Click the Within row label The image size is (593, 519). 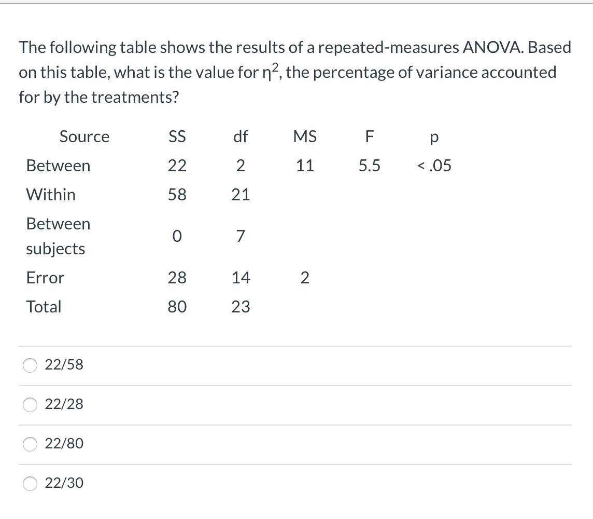pos(51,195)
